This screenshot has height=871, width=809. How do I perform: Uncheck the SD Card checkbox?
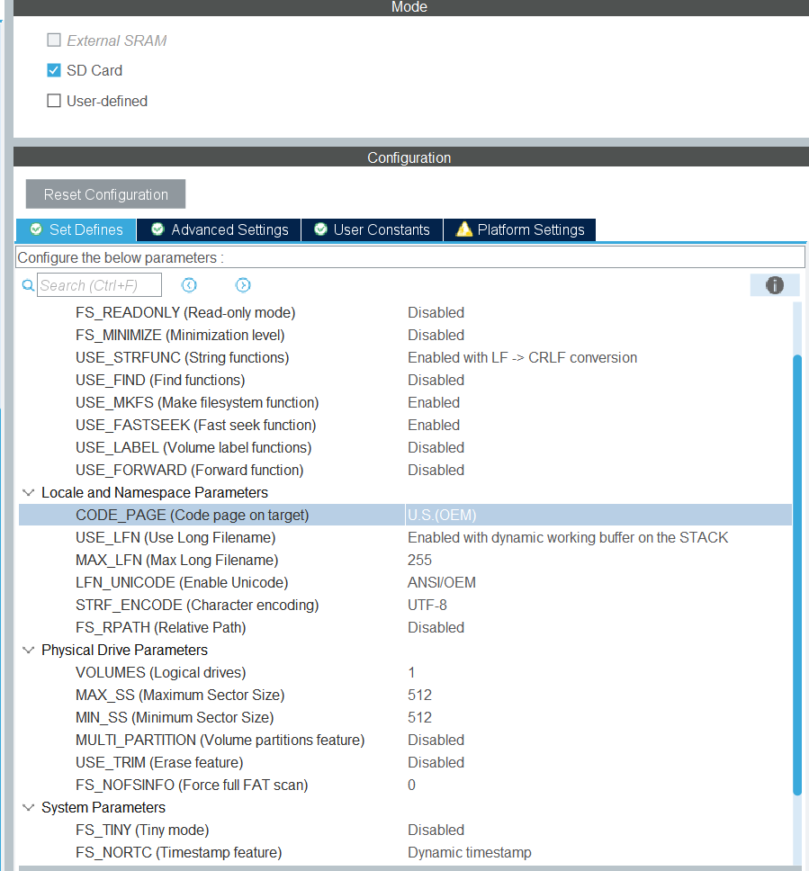point(54,70)
